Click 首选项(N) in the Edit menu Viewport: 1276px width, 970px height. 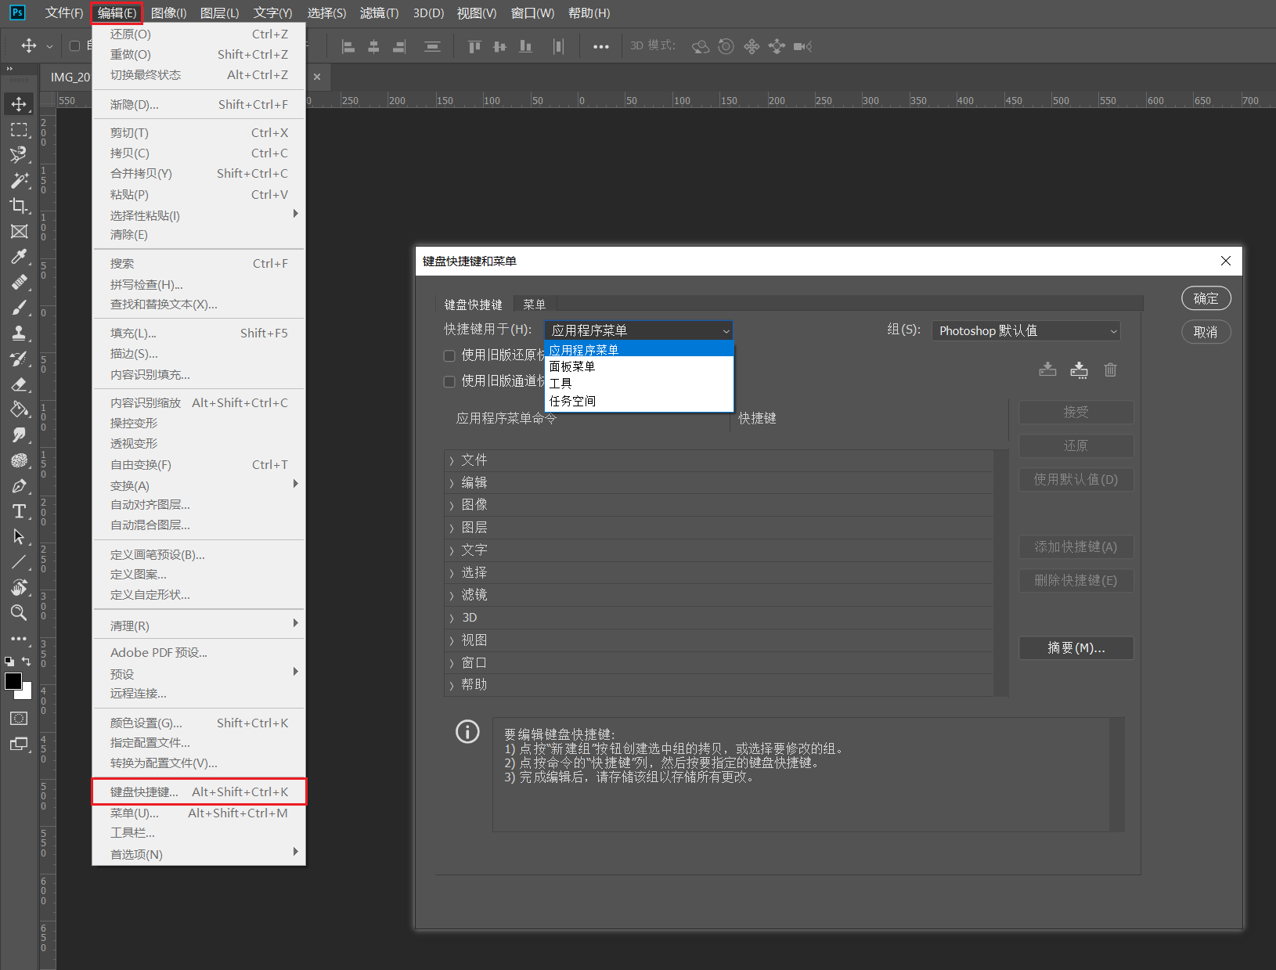pyautogui.click(x=137, y=854)
